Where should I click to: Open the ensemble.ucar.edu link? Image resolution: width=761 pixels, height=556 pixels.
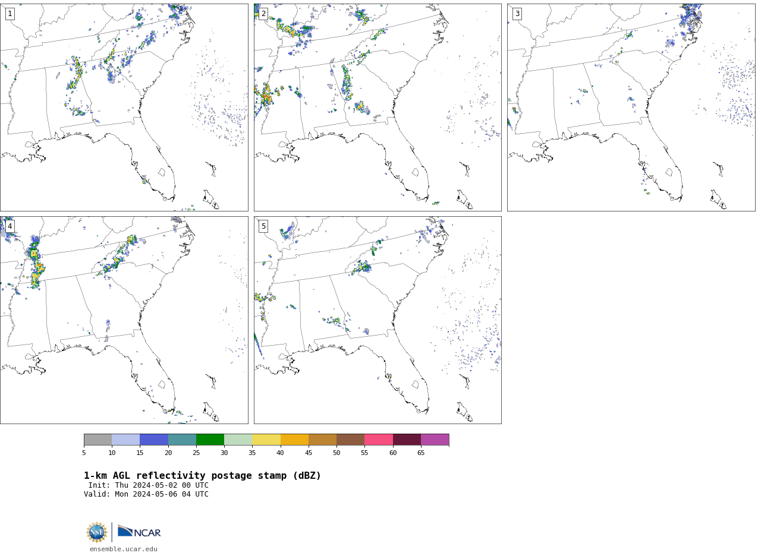pyautogui.click(x=124, y=549)
